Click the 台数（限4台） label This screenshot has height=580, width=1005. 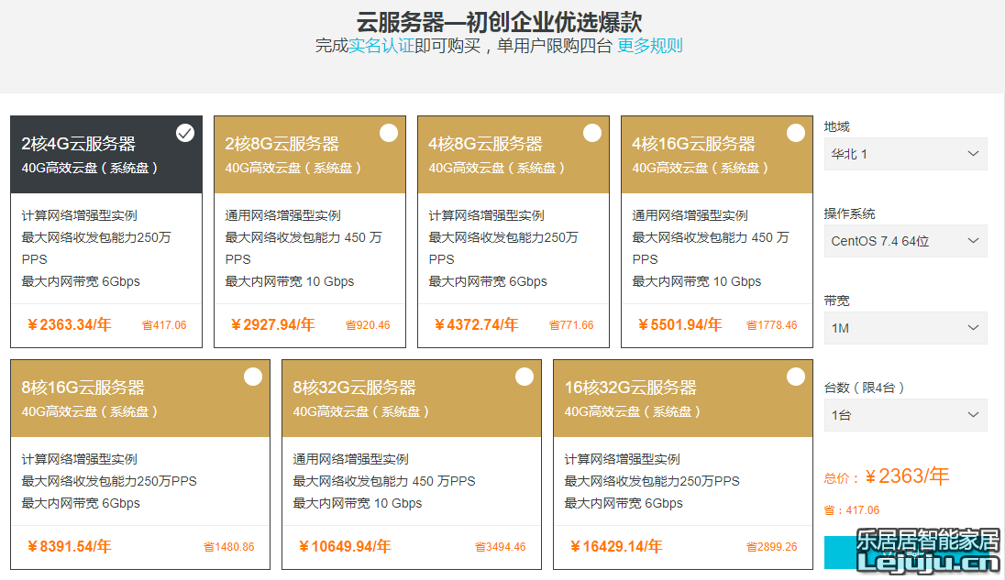864,388
